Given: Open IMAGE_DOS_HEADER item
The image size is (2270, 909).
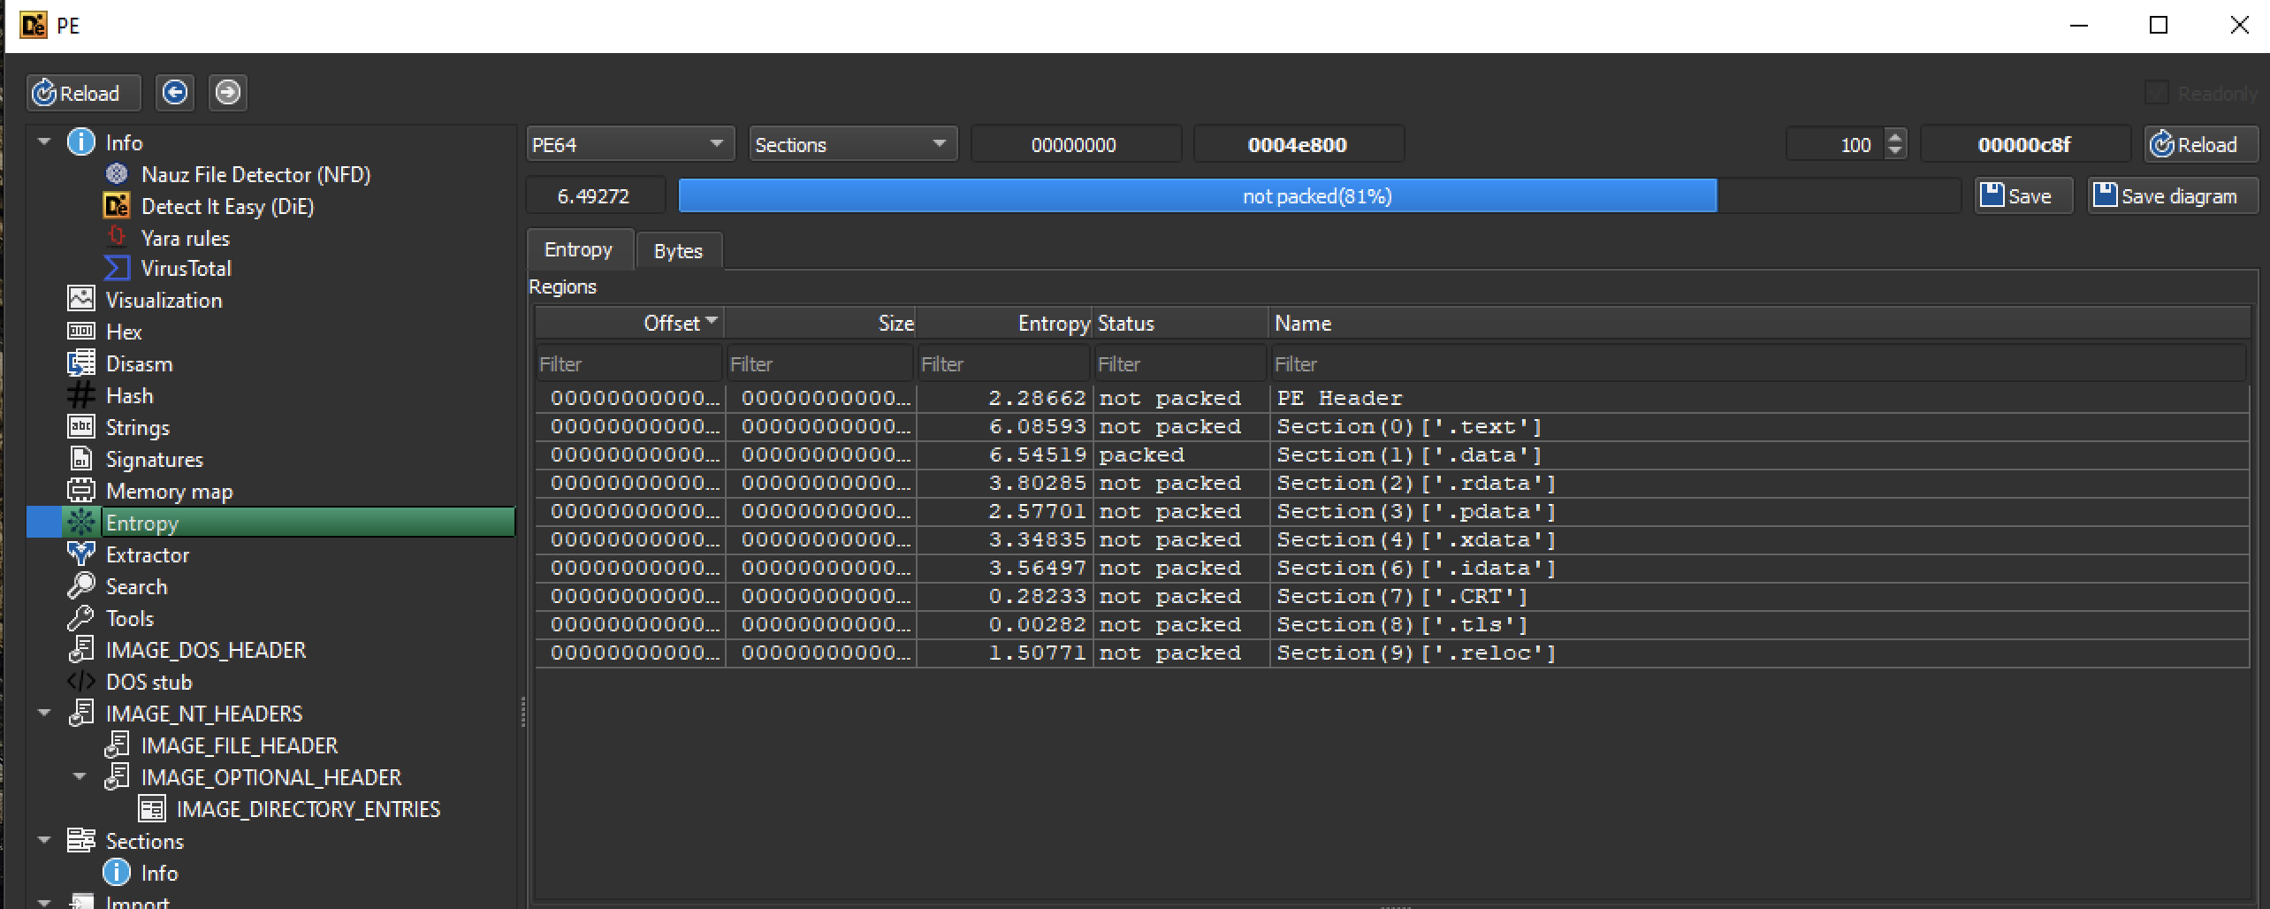Looking at the screenshot, I should (x=205, y=650).
